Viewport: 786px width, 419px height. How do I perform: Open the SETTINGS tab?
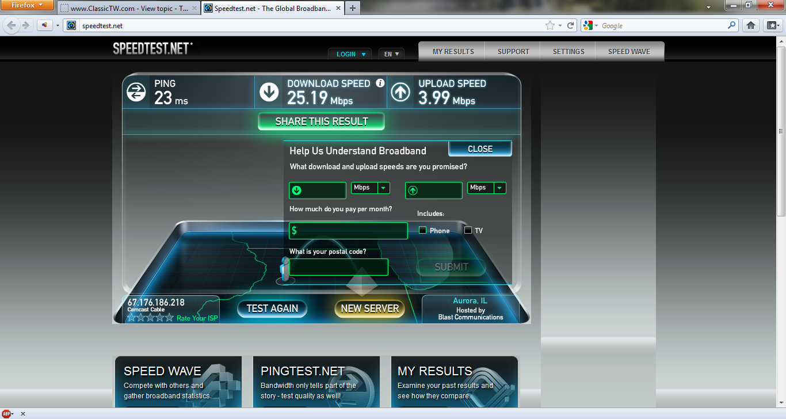click(x=568, y=51)
